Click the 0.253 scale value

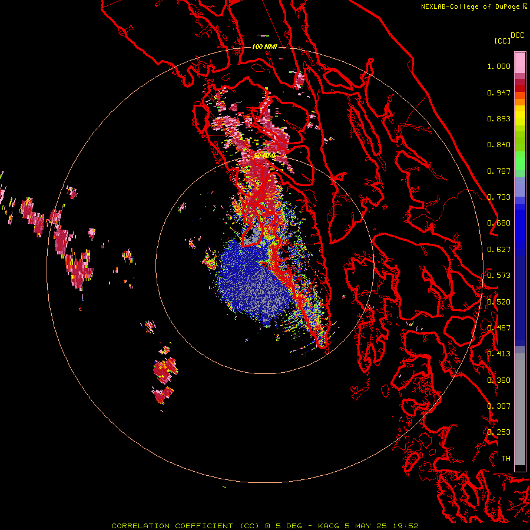point(499,432)
